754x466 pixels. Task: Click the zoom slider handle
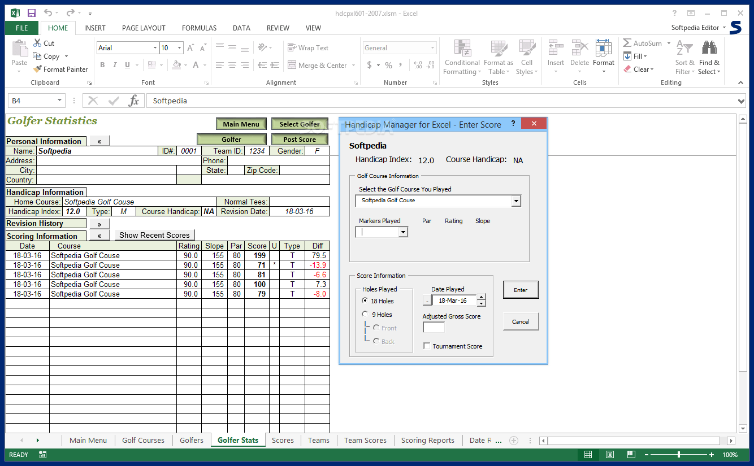(x=679, y=455)
